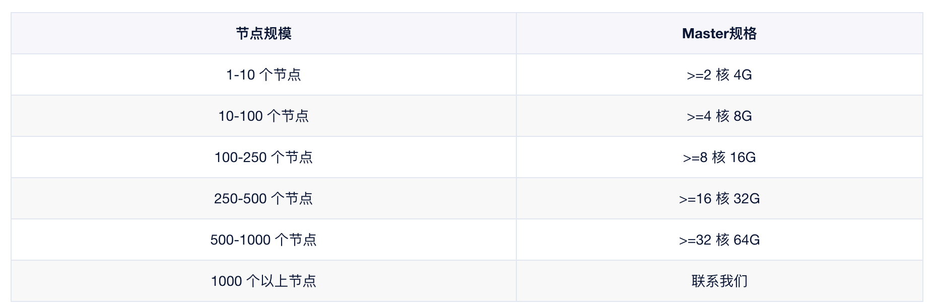Click the 节点规模 column header

pyautogui.click(x=263, y=34)
